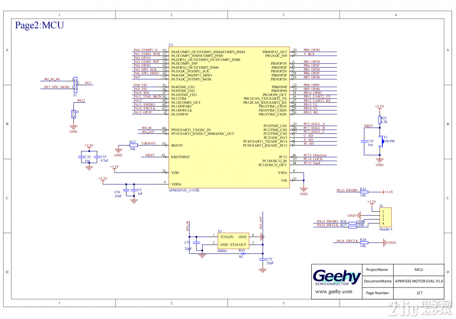Click the PB0_OP3O net label
This screenshot has height=319, width=456.
click(x=312, y=50)
